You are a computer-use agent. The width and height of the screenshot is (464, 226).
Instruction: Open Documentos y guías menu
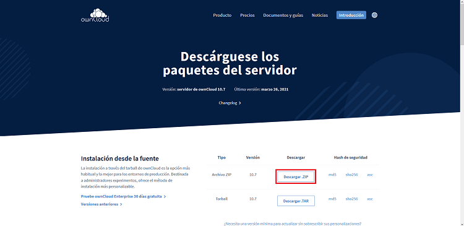click(x=283, y=15)
